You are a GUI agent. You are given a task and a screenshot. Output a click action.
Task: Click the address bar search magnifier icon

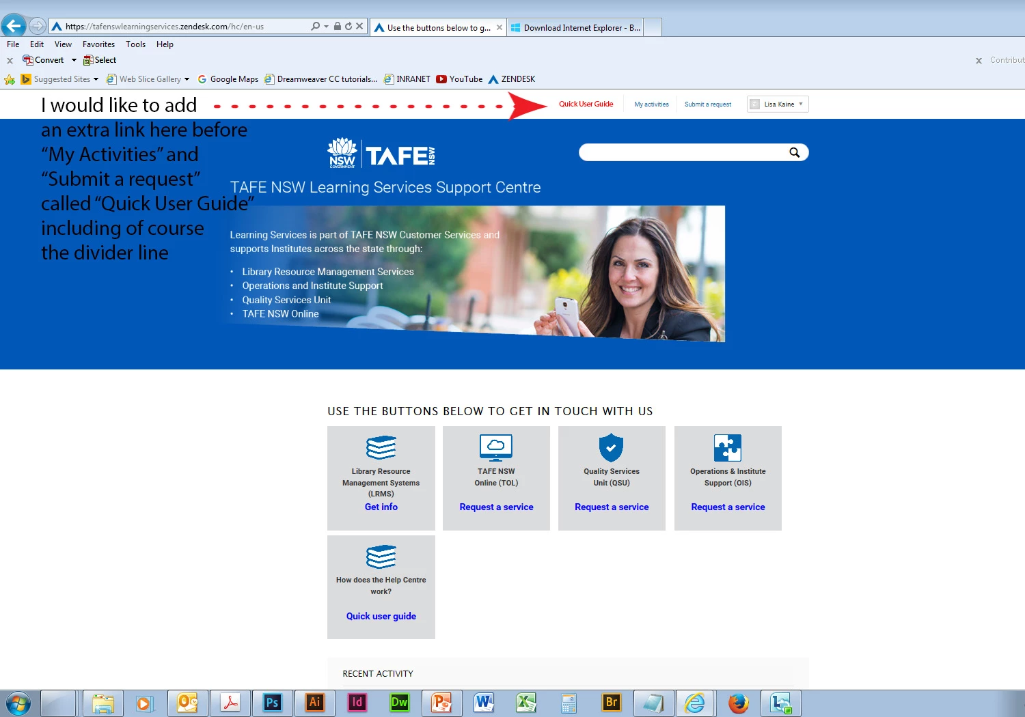(x=315, y=27)
